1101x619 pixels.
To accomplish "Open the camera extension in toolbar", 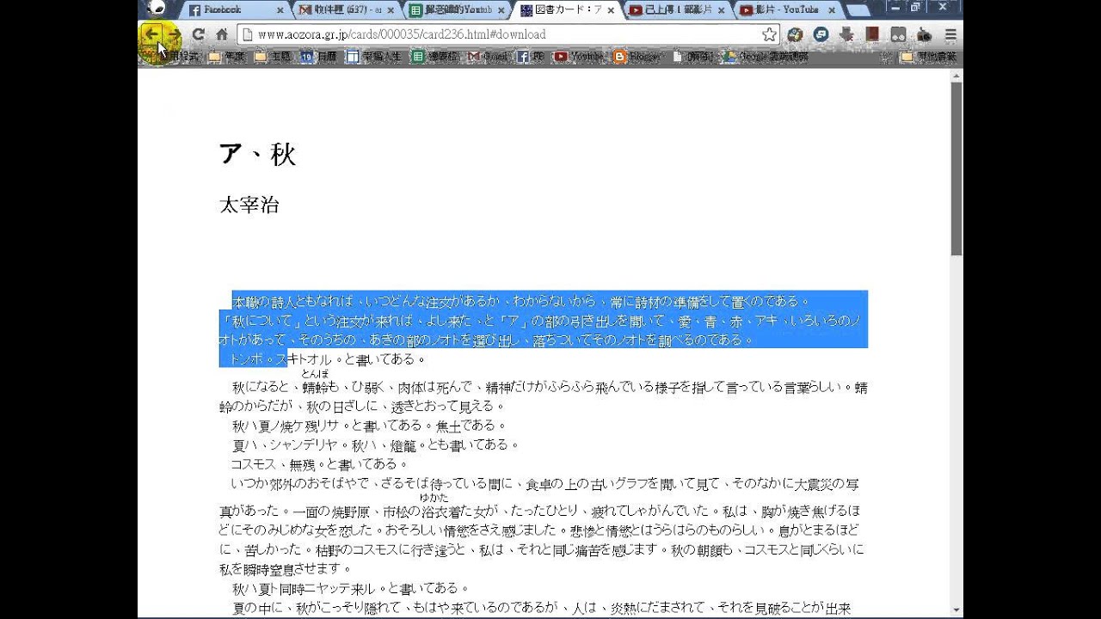I will coord(925,34).
